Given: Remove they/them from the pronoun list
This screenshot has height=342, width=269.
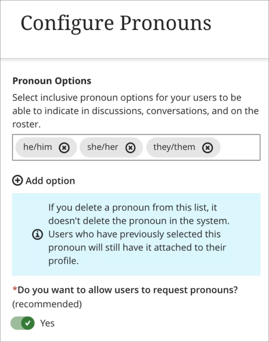Looking at the screenshot, I should point(208,148).
